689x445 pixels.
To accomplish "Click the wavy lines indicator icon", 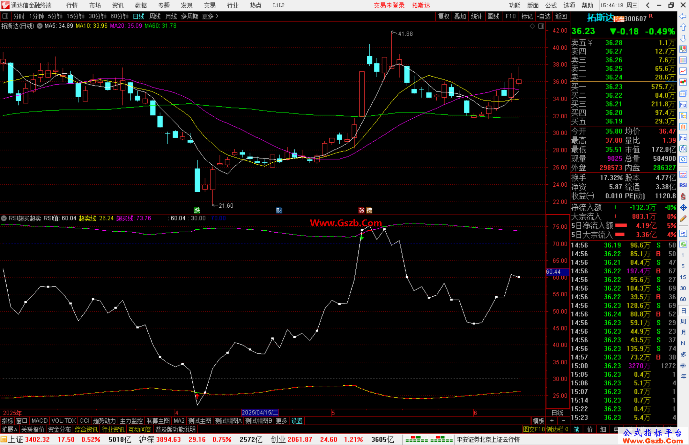I will point(683,174).
